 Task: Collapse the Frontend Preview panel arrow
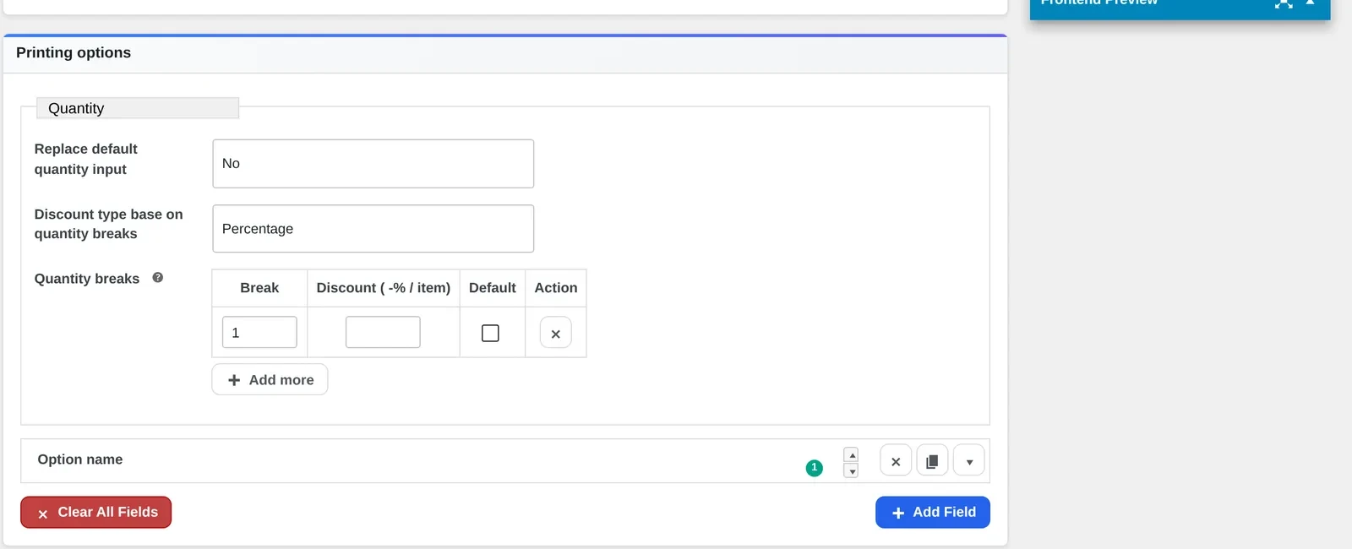coord(1311,3)
